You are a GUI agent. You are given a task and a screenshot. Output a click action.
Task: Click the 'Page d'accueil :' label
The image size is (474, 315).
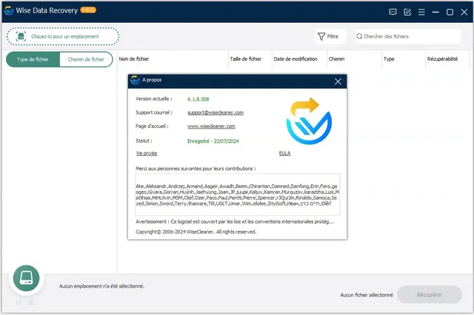[x=152, y=126]
